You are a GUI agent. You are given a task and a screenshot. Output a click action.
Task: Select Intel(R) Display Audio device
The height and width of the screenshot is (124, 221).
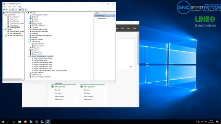coord(41,60)
